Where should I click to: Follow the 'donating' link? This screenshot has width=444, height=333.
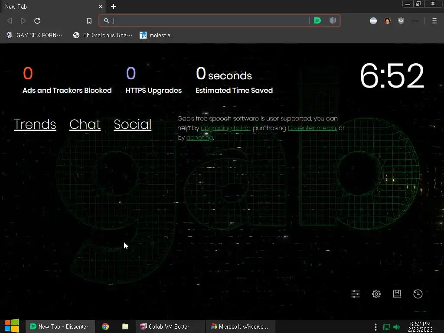[x=199, y=137]
